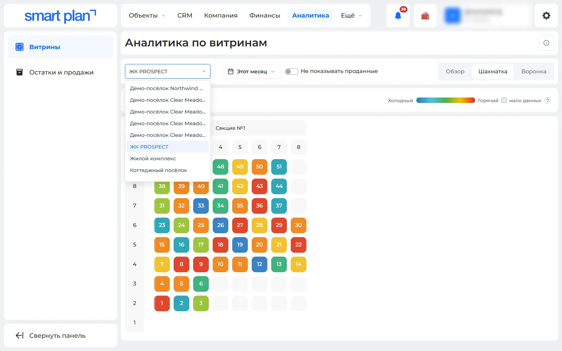Choose Жилой комплекс from the list

[168, 158]
